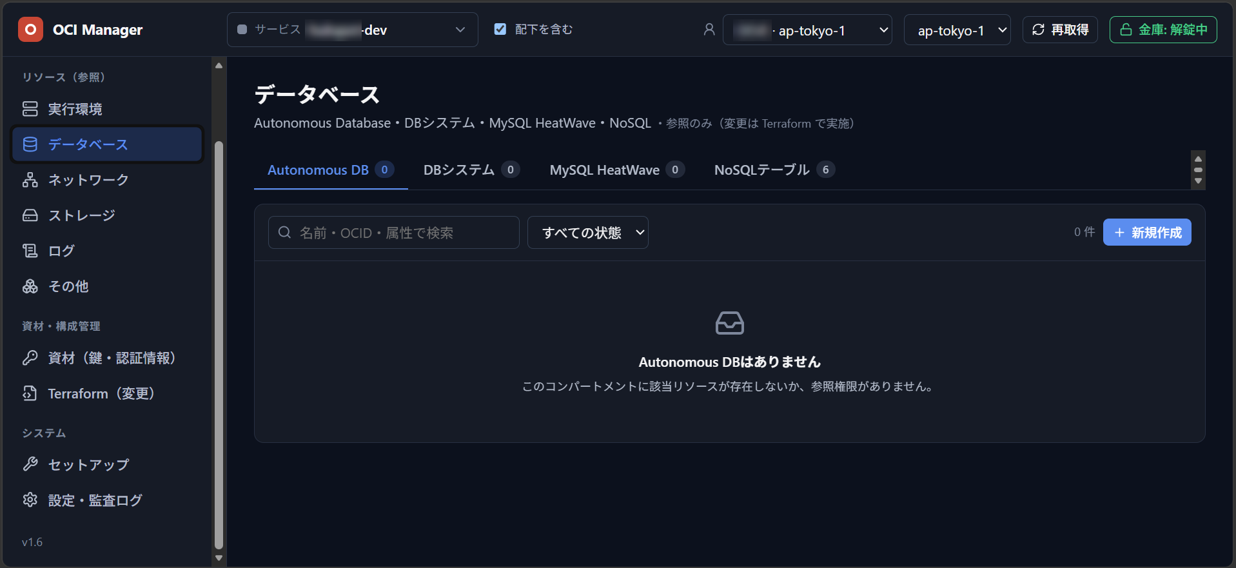Click the v1.6 version text
The width and height of the screenshot is (1236, 568).
click(x=32, y=542)
